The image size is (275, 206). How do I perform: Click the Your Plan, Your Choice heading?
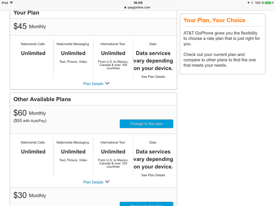click(214, 20)
